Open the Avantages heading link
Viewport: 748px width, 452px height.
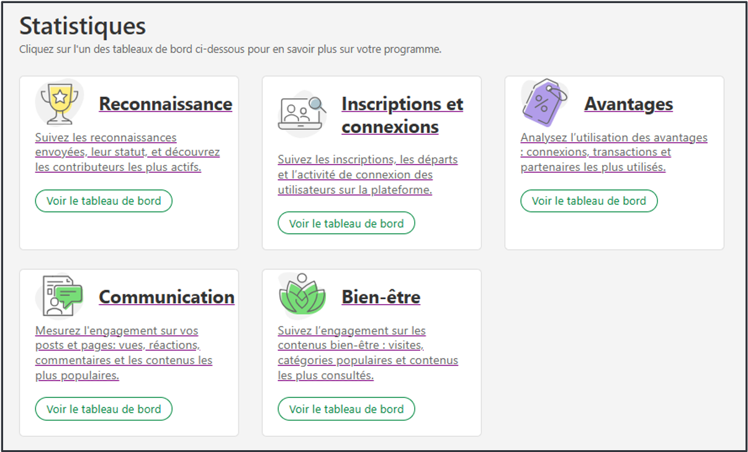(628, 104)
